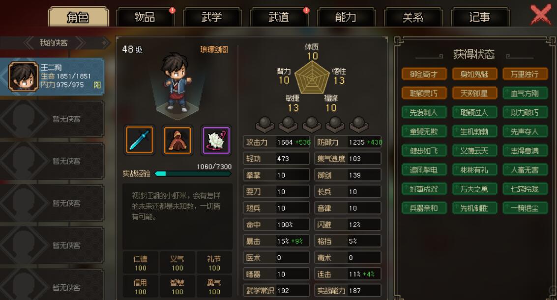This screenshot has width=557, height=300.
Task: Click the 御剑奇才 status button
Action: (x=423, y=74)
